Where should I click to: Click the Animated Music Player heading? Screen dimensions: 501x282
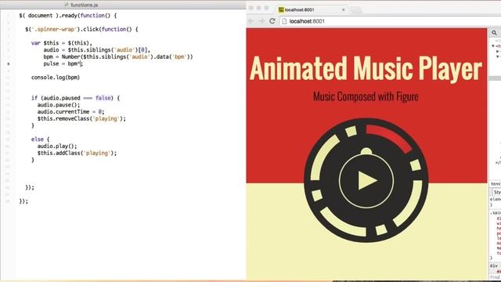[x=366, y=69]
